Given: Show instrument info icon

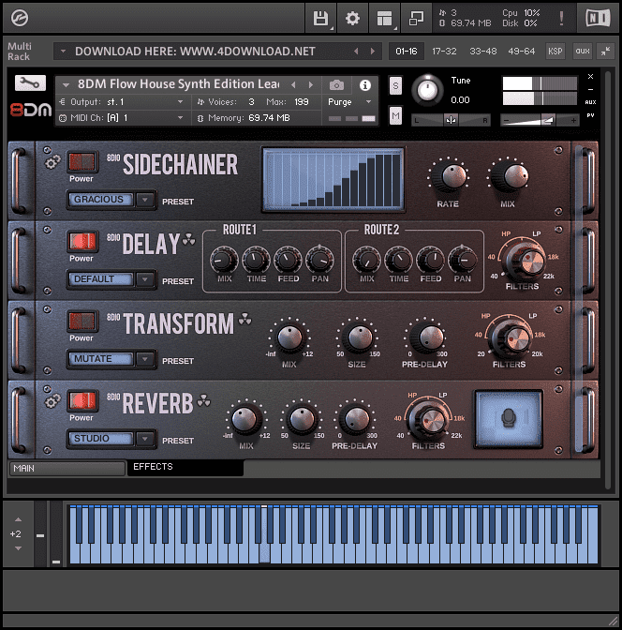Looking at the screenshot, I should click(365, 85).
